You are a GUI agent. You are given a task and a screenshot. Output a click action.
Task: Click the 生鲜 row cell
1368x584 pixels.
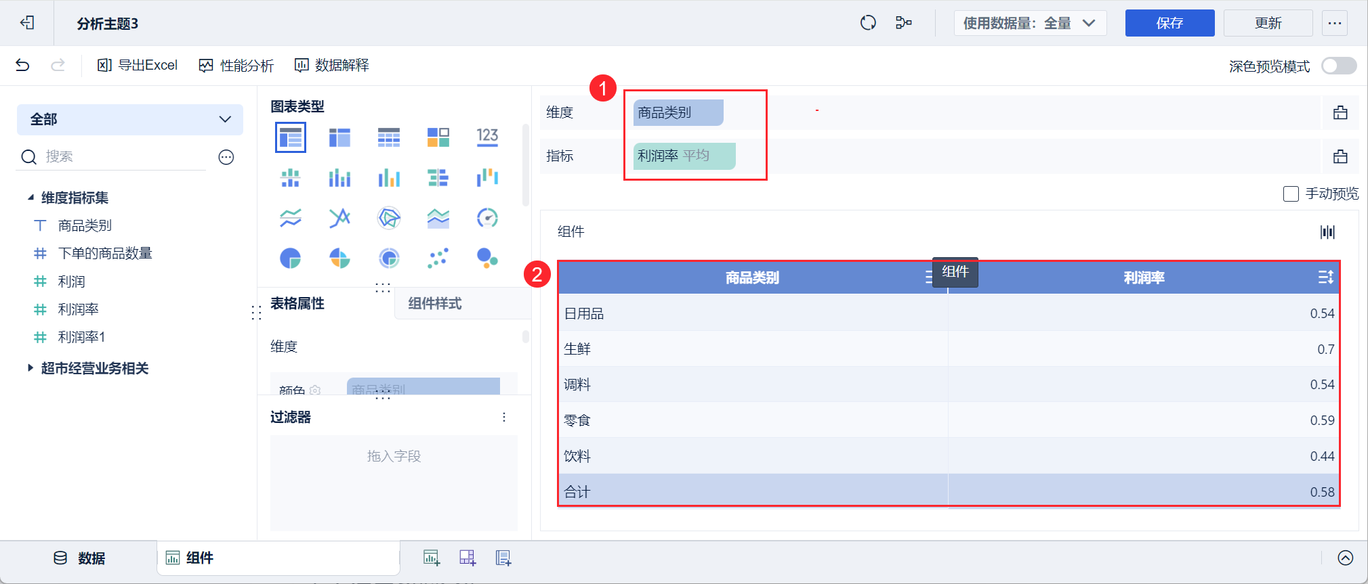753,349
